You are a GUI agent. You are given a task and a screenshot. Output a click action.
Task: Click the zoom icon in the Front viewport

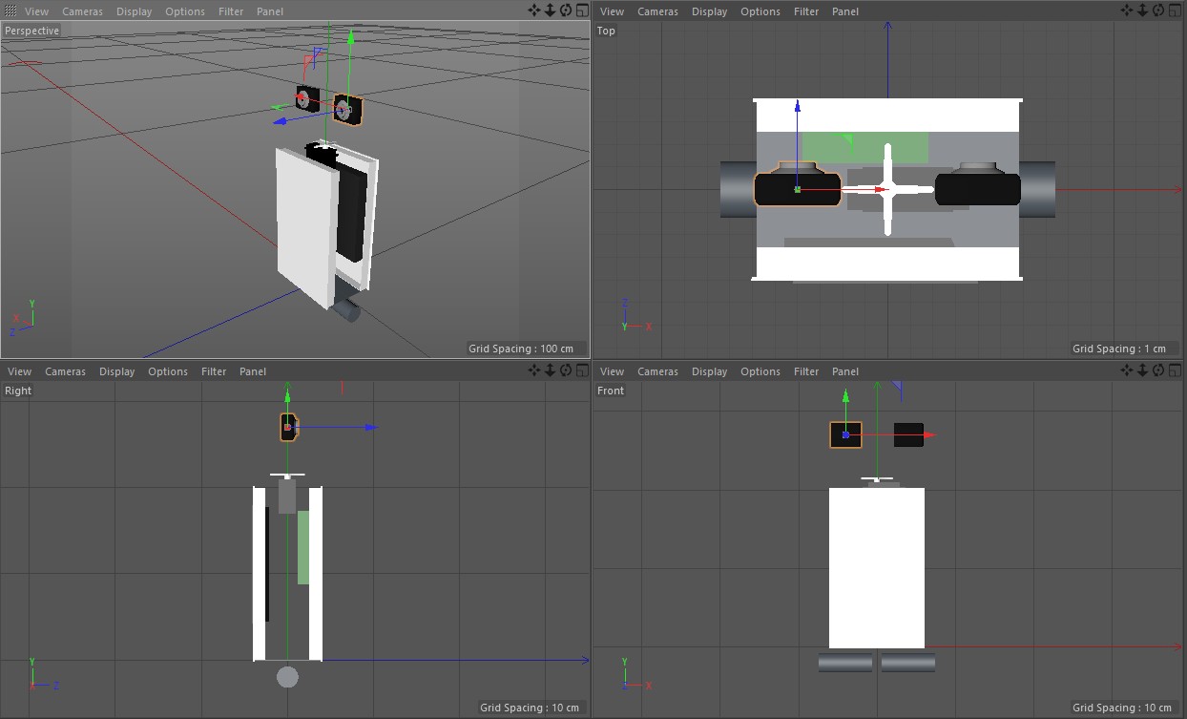[x=1143, y=370]
